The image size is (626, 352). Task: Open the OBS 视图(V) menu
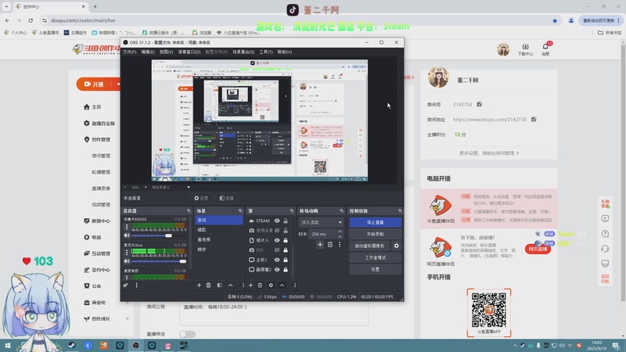pos(166,52)
